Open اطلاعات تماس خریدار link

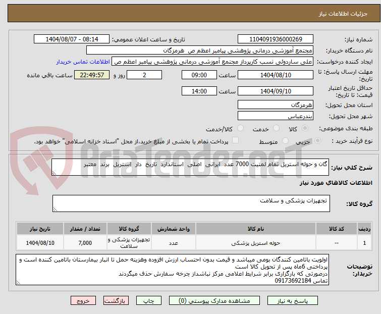click(83, 62)
